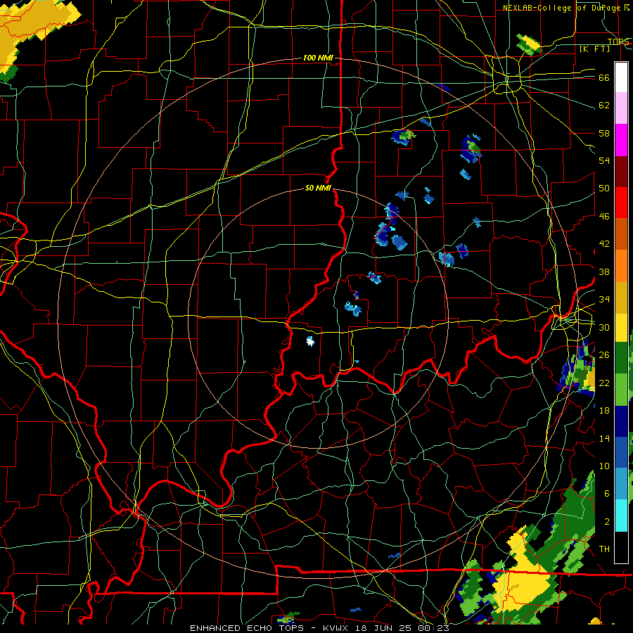Click the 50 NMI range ring label
633x633 pixels.
coord(318,188)
